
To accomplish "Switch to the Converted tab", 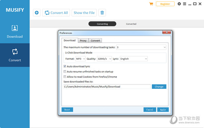I will (131, 24).
